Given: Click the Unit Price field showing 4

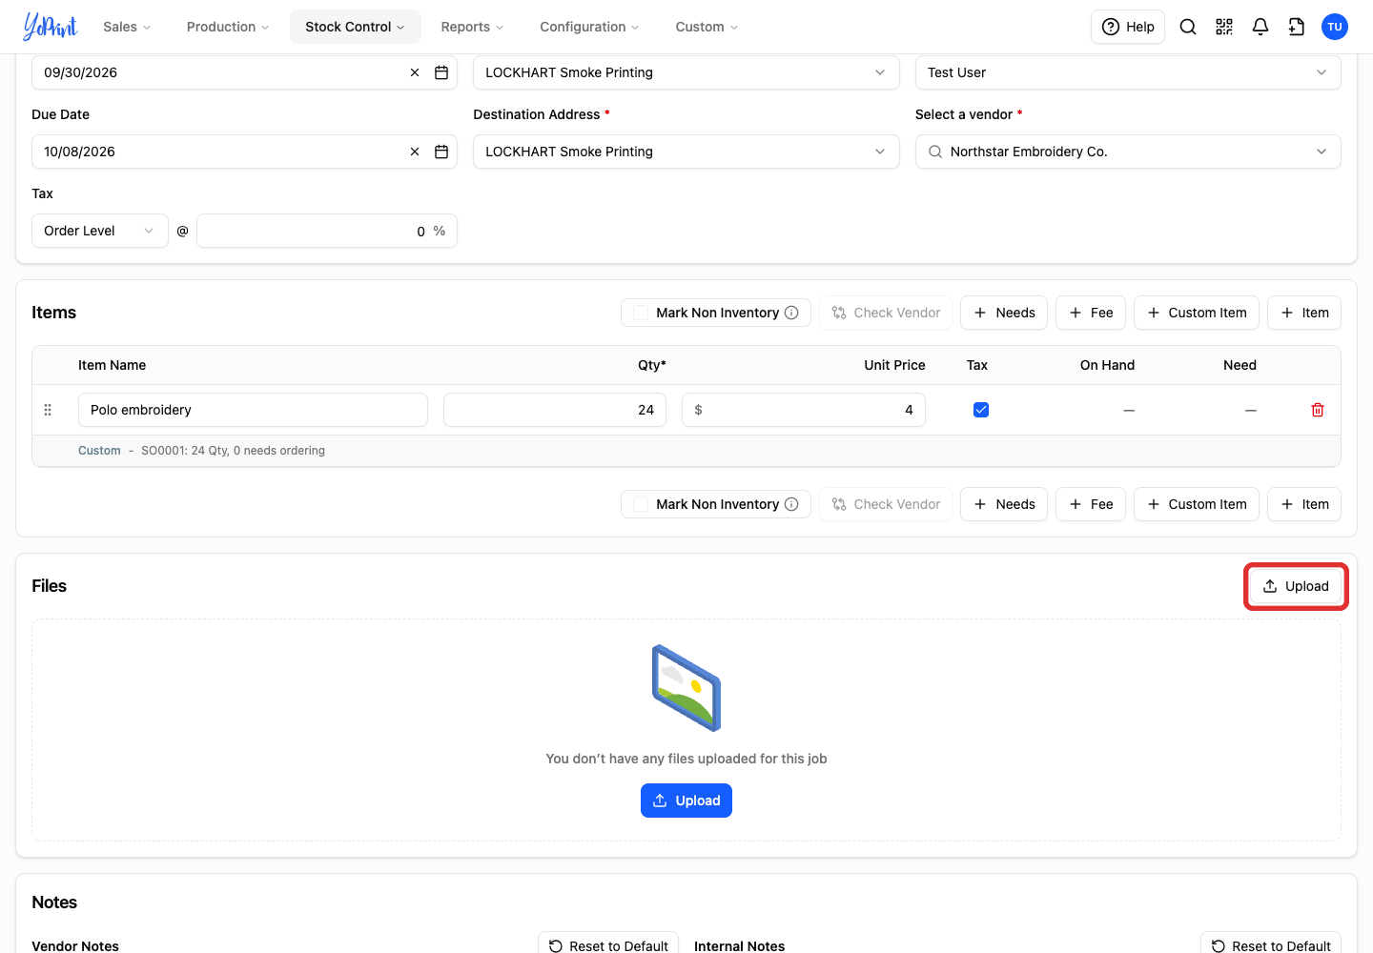Looking at the screenshot, I should tap(804, 410).
